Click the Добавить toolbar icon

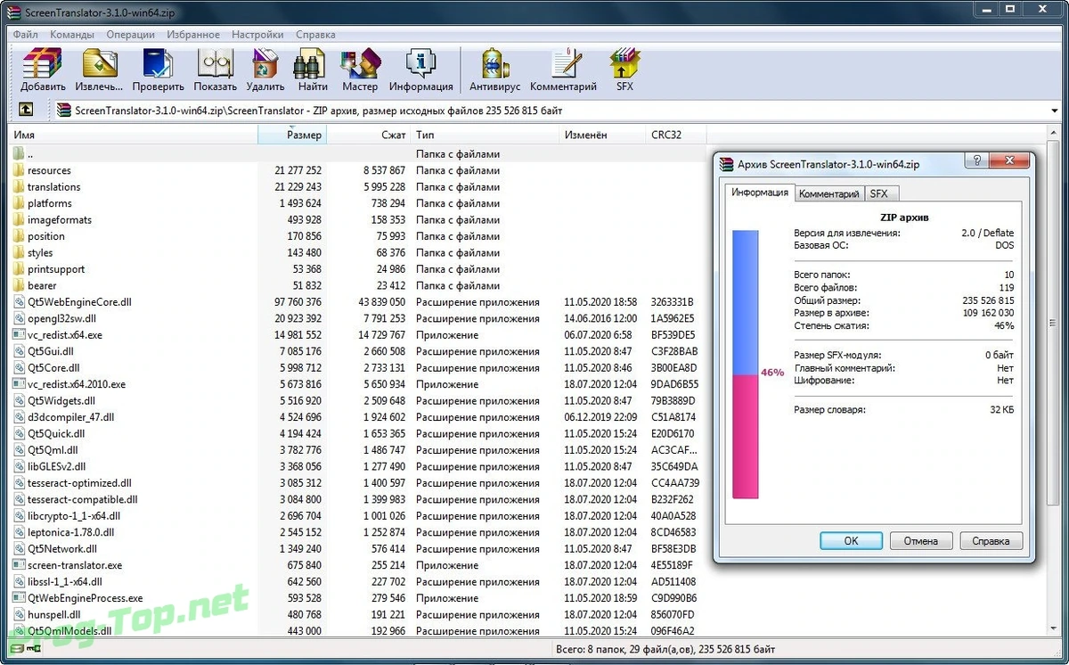pos(43,64)
